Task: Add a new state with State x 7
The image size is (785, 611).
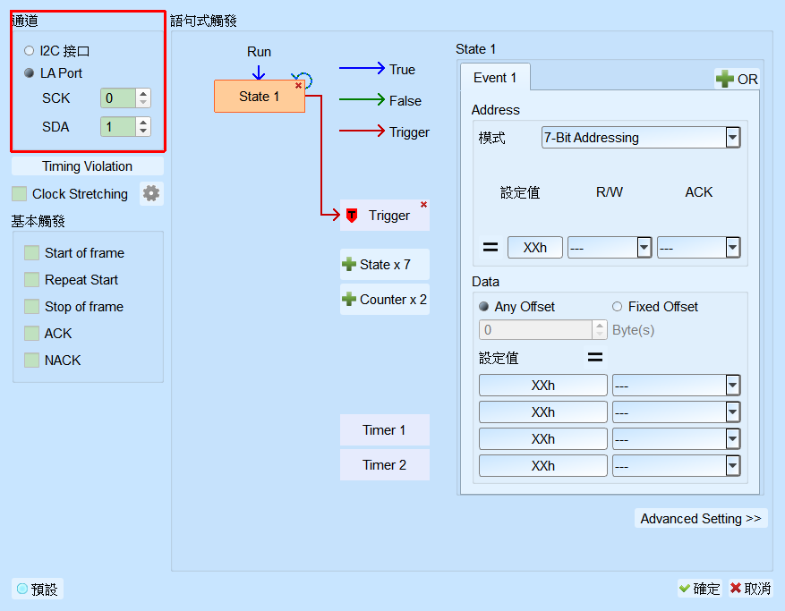Action: tap(385, 264)
